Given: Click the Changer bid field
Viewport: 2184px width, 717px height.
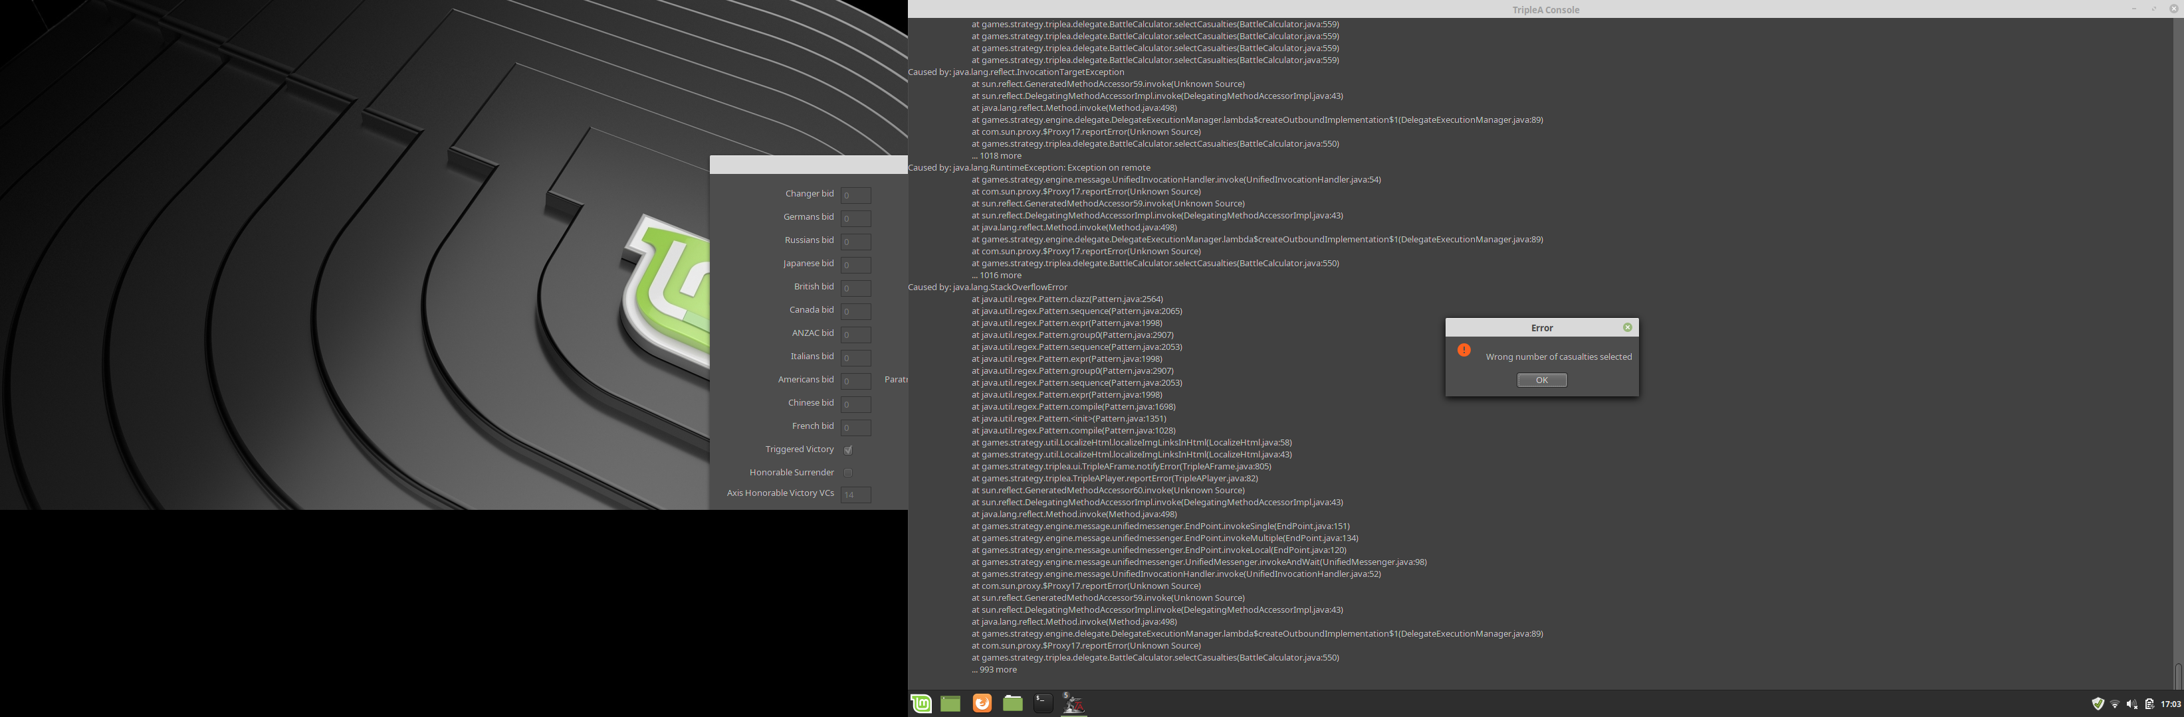Looking at the screenshot, I should [x=855, y=196].
